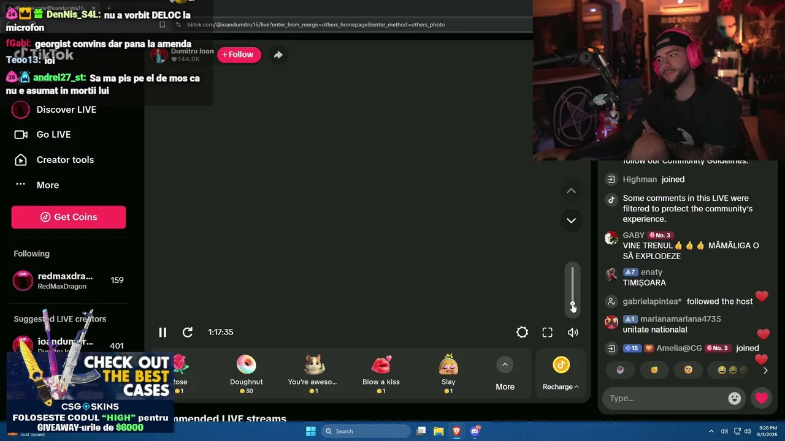Send the Blow a kiss gift

(381, 374)
